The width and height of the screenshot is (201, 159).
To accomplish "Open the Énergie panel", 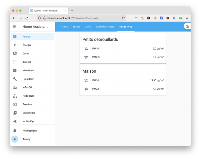I will [x=27, y=45].
